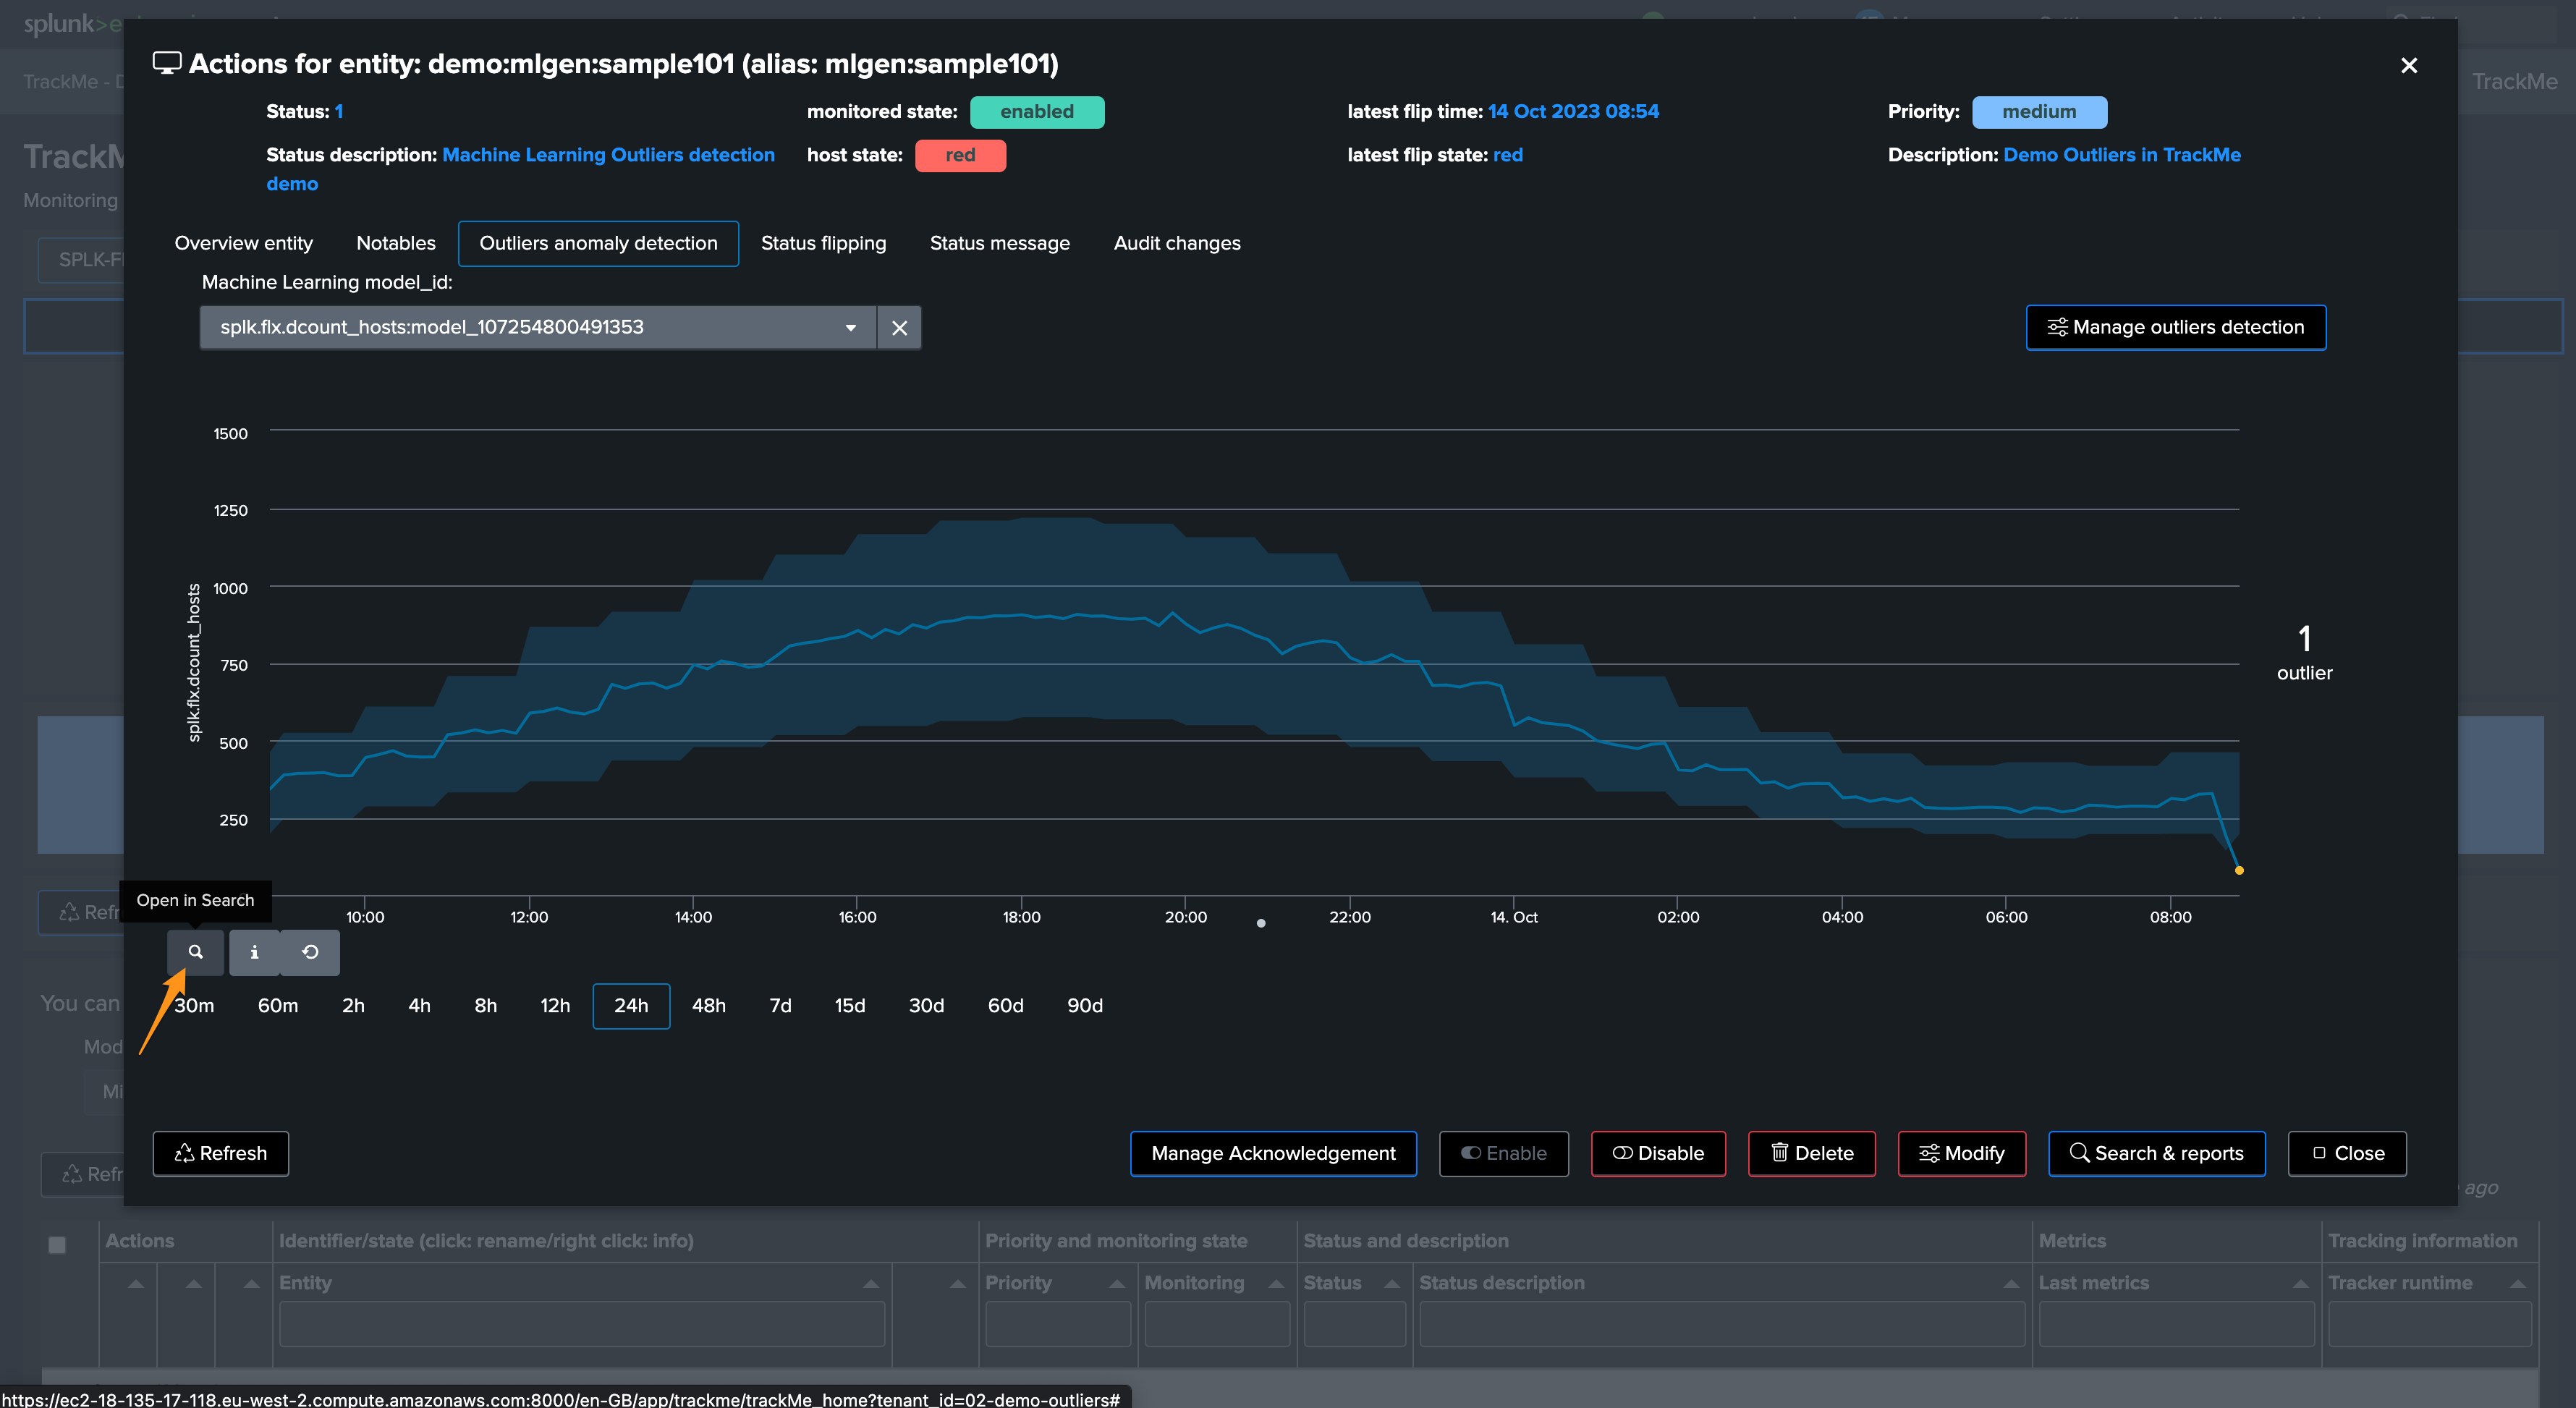This screenshot has height=1408, width=2576.
Task: Select the 30m time range
Action: coord(194,1006)
